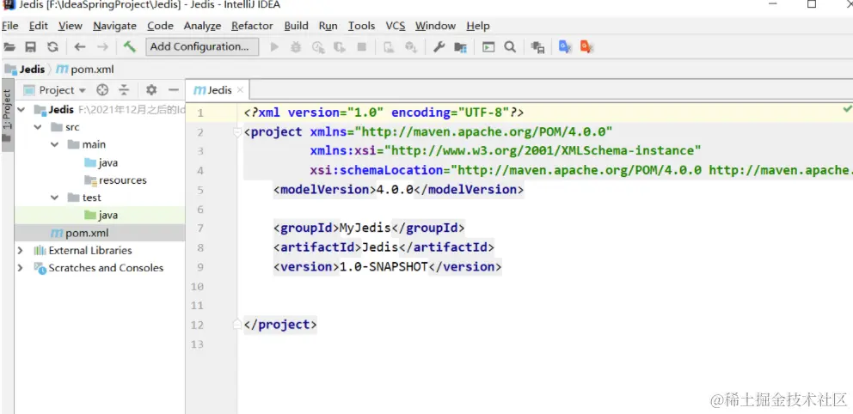The image size is (853, 414).
Task: Open the View menu
Action: (71, 26)
